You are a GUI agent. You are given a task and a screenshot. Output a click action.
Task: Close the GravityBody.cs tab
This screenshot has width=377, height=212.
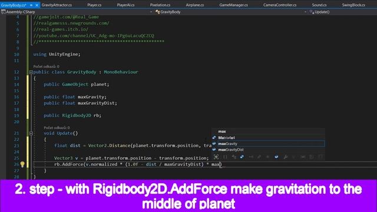tap(37, 5)
